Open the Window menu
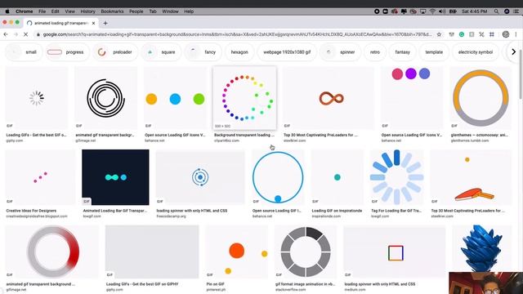 tap(171, 11)
